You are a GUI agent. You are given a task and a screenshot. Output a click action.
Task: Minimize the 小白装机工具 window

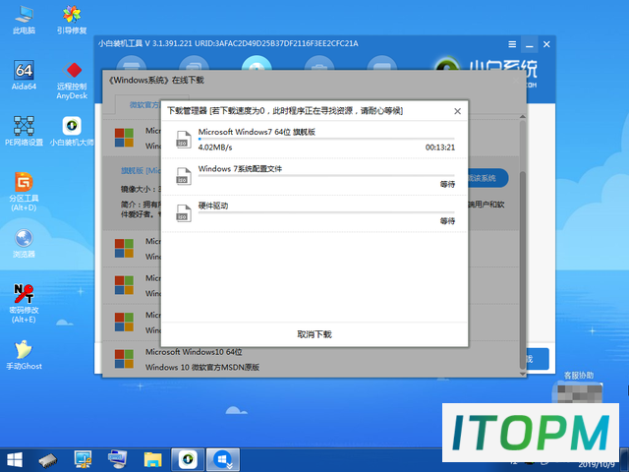[x=530, y=44]
